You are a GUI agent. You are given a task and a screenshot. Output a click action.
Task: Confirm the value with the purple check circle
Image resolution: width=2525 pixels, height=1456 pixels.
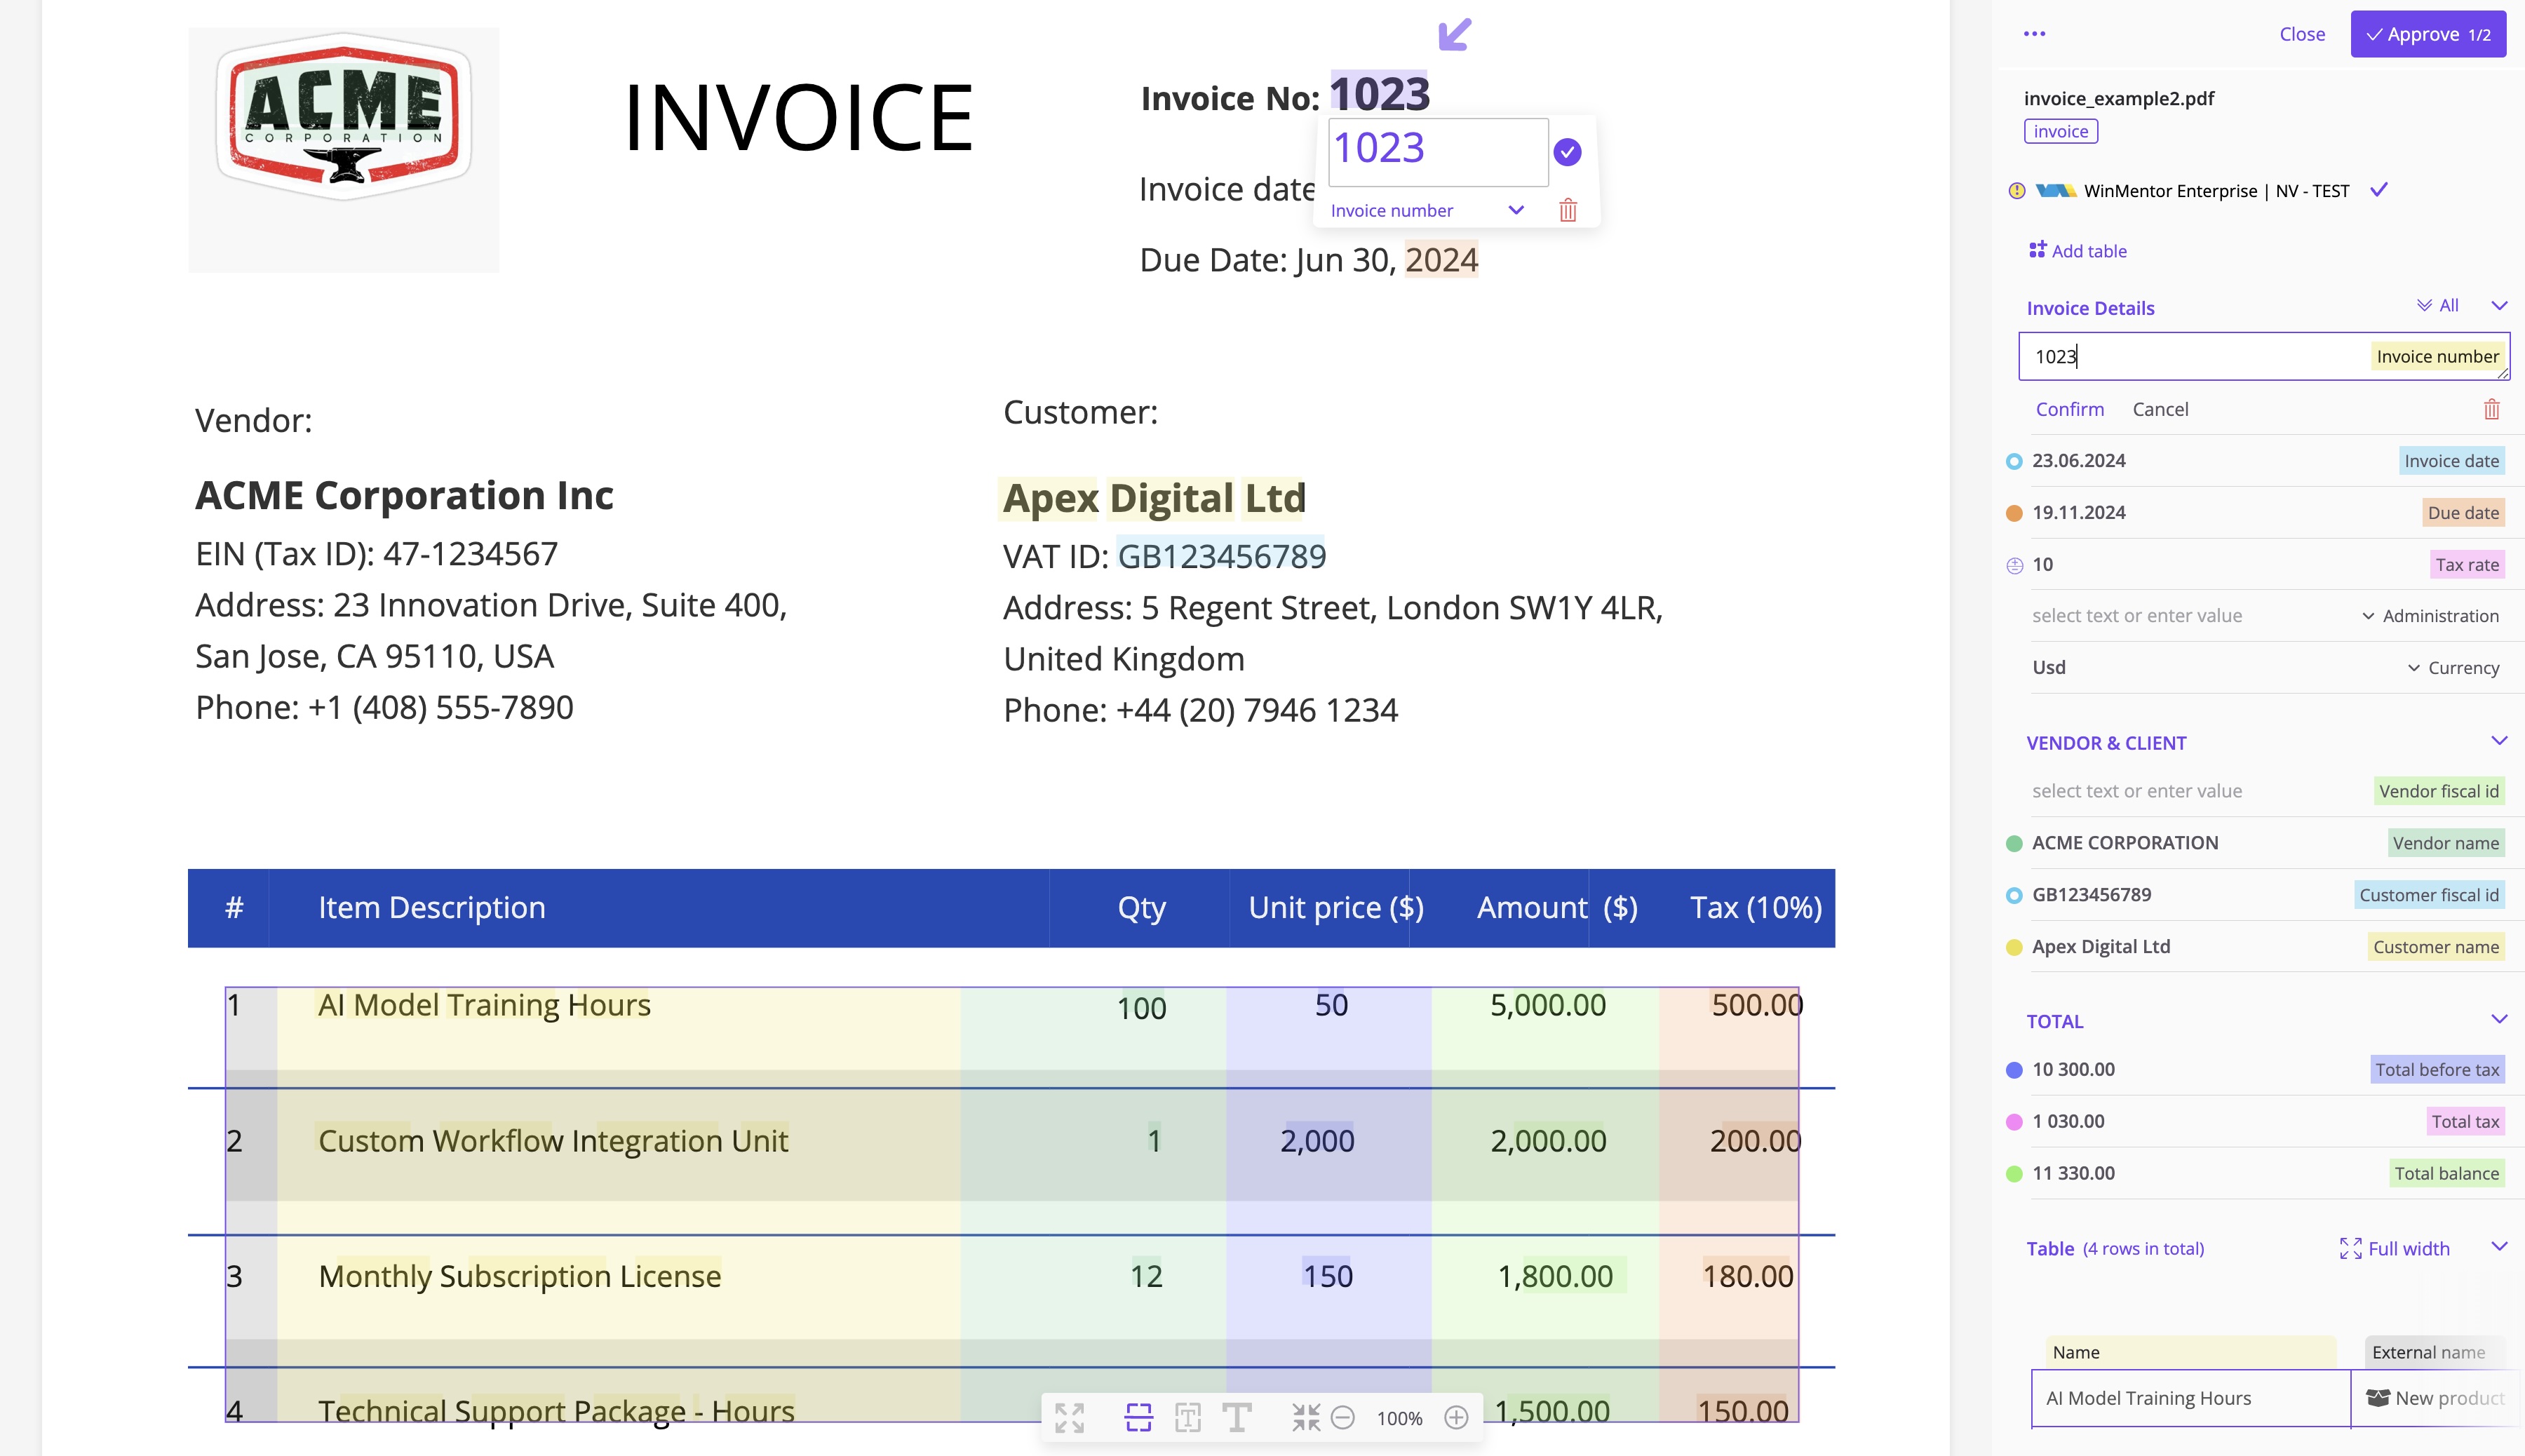[1567, 152]
